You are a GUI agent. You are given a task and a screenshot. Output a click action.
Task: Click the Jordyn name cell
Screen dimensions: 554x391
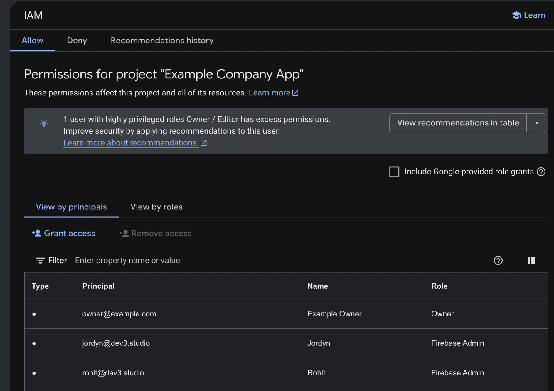click(x=319, y=343)
